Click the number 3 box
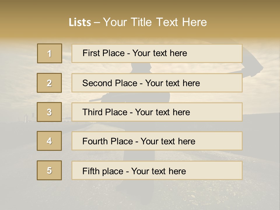This screenshot has width=280, height=210. tap(49, 112)
